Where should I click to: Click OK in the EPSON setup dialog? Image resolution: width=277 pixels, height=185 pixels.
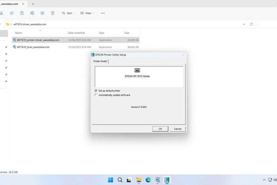click(x=160, y=129)
